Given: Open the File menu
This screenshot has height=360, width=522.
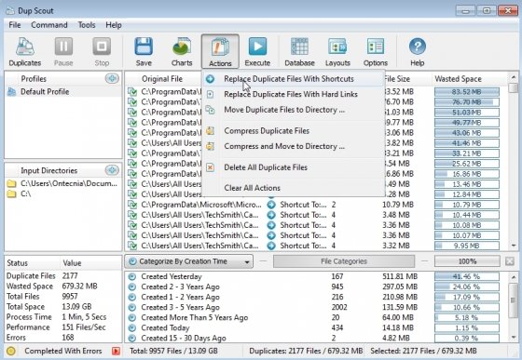Looking at the screenshot, I should click(15, 25).
